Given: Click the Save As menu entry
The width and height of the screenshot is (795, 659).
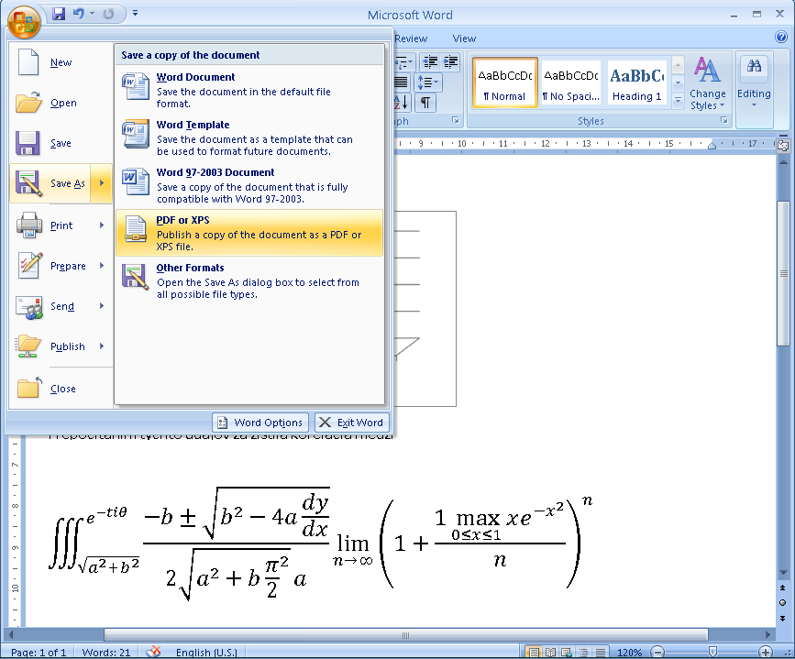Looking at the screenshot, I should click(x=50, y=183).
